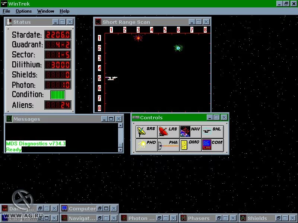
Task: Click the Shields readout in Status
Action: point(58,75)
